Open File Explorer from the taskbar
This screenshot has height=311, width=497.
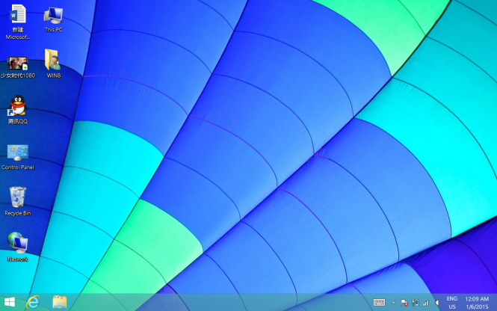point(60,302)
